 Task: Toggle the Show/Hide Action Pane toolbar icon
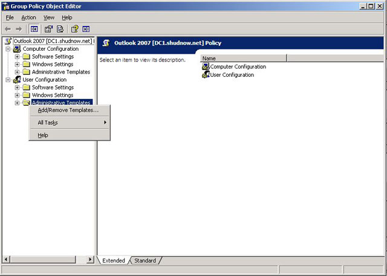pyautogui.click(x=86, y=29)
